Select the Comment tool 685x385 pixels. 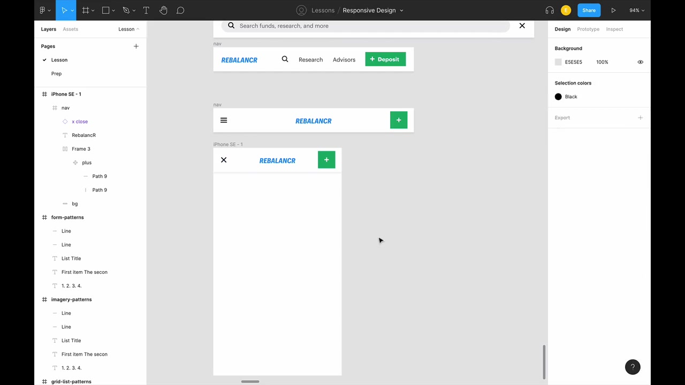click(180, 10)
